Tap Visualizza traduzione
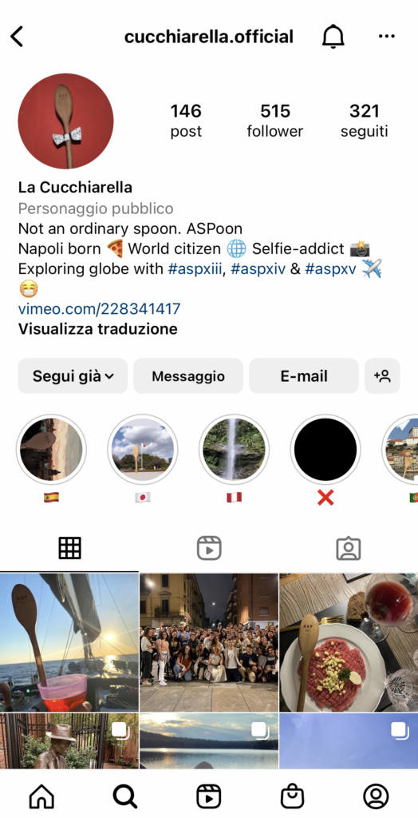The image size is (418, 818). point(97,329)
